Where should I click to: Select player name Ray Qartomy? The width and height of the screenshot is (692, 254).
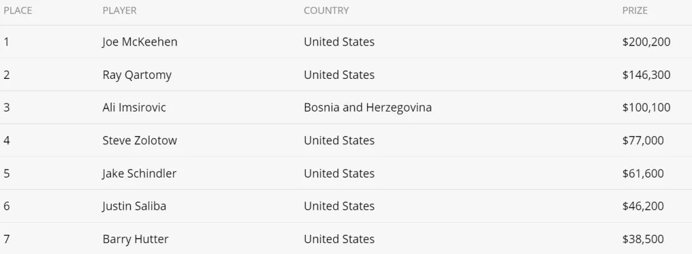tap(137, 75)
